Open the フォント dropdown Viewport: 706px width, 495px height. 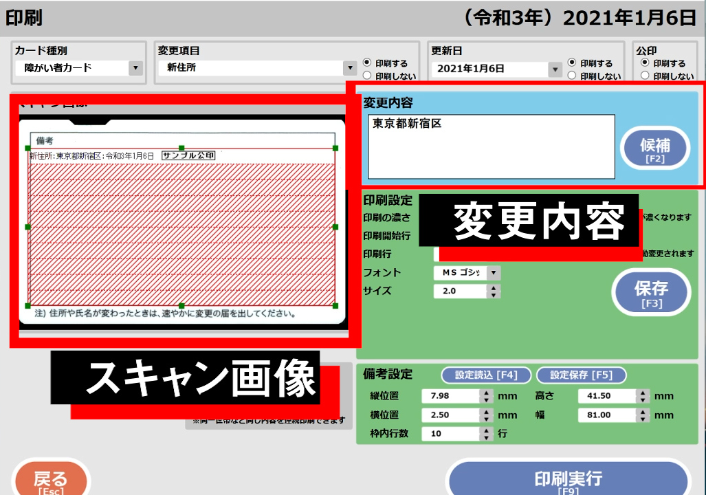pos(493,273)
